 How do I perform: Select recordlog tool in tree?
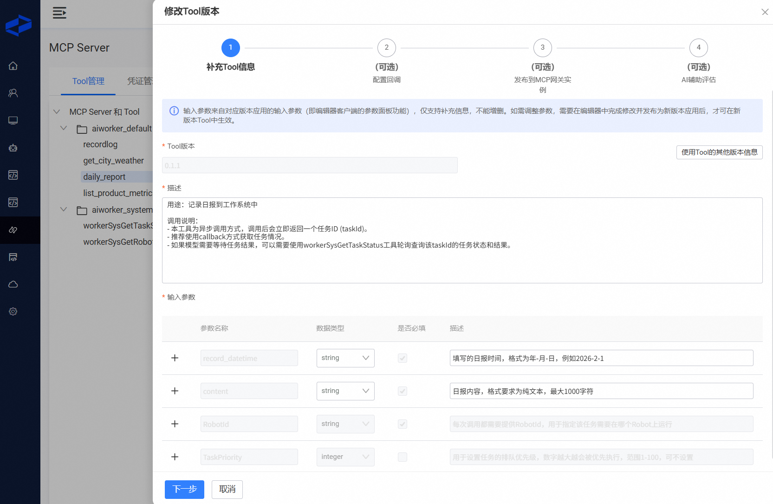[x=100, y=144]
